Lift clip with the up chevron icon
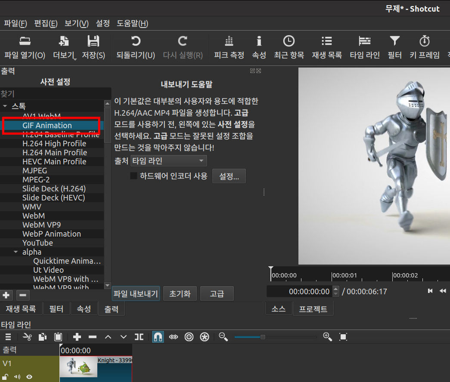Image resolution: width=450 pixels, height=382 pixels. pyautogui.click(x=108, y=337)
